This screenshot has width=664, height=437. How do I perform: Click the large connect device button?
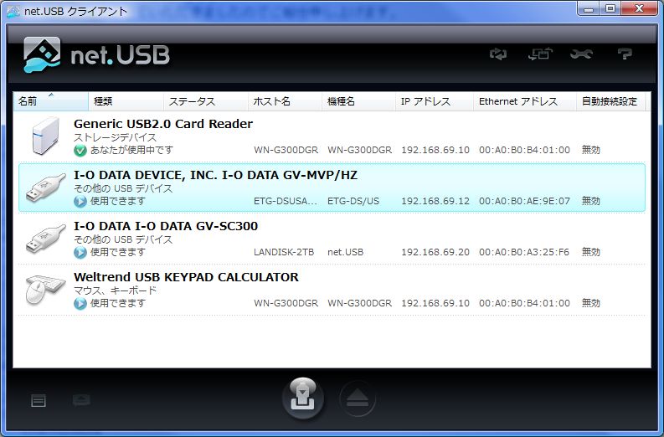(303, 398)
